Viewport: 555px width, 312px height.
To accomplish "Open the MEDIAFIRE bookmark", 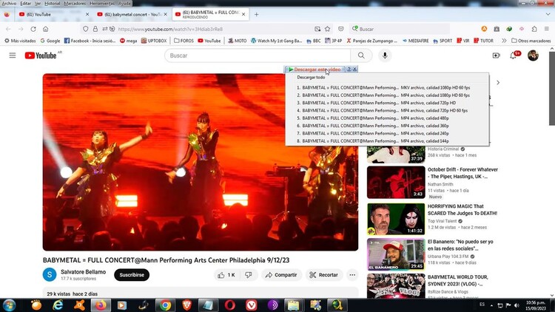I will [x=415, y=41].
